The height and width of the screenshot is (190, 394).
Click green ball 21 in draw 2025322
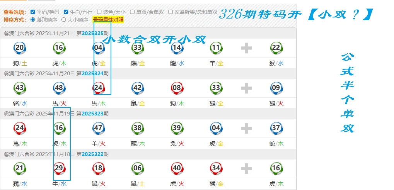point(20,168)
